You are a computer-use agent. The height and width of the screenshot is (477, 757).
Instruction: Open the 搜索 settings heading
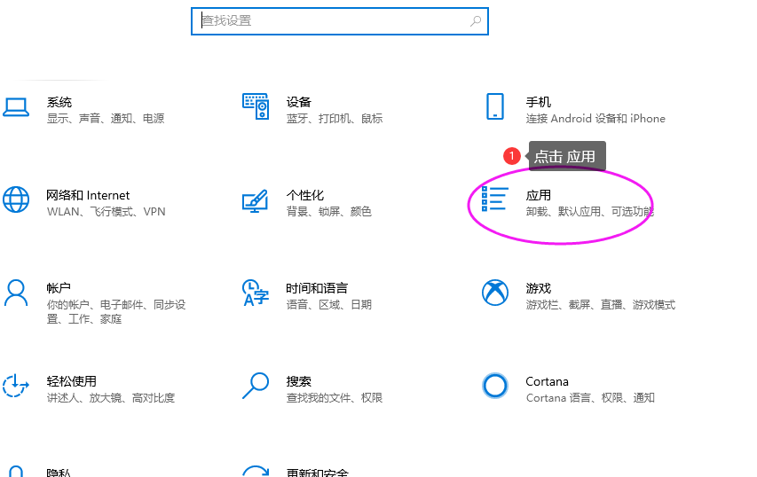[x=299, y=381]
